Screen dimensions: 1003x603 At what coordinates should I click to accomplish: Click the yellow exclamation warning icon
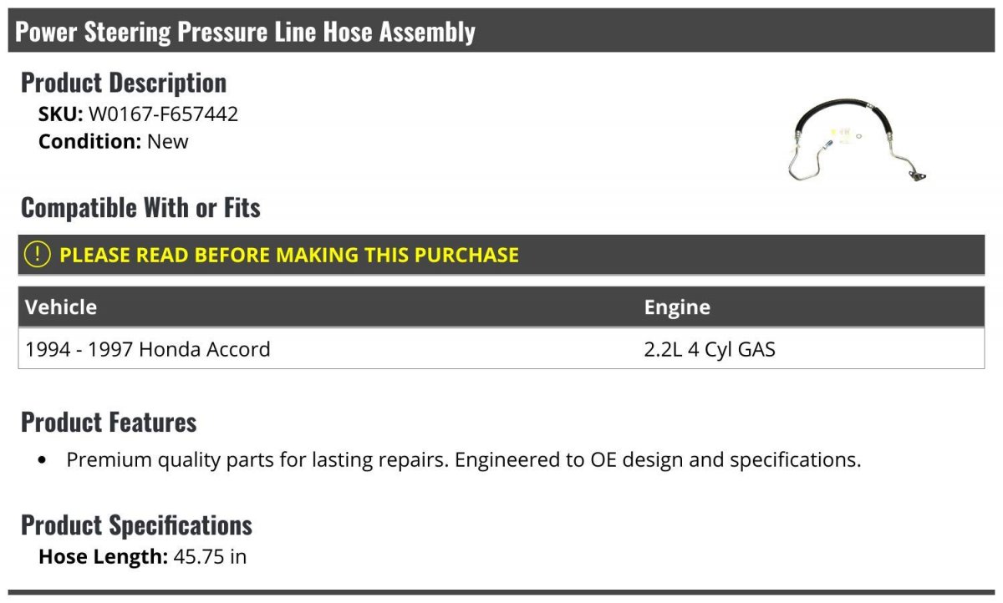pos(38,255)
